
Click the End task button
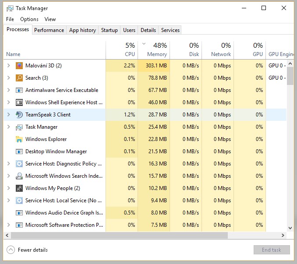(x=272, y=250)
